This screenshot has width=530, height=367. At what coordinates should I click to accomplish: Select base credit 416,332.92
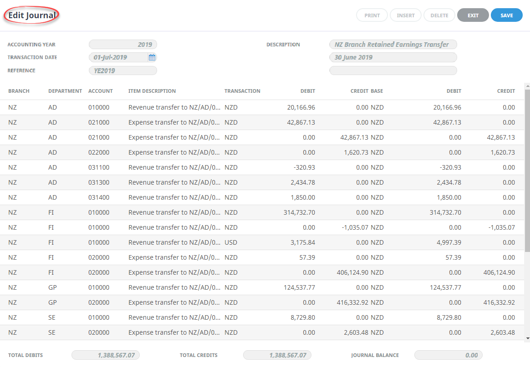pos(499,302)
